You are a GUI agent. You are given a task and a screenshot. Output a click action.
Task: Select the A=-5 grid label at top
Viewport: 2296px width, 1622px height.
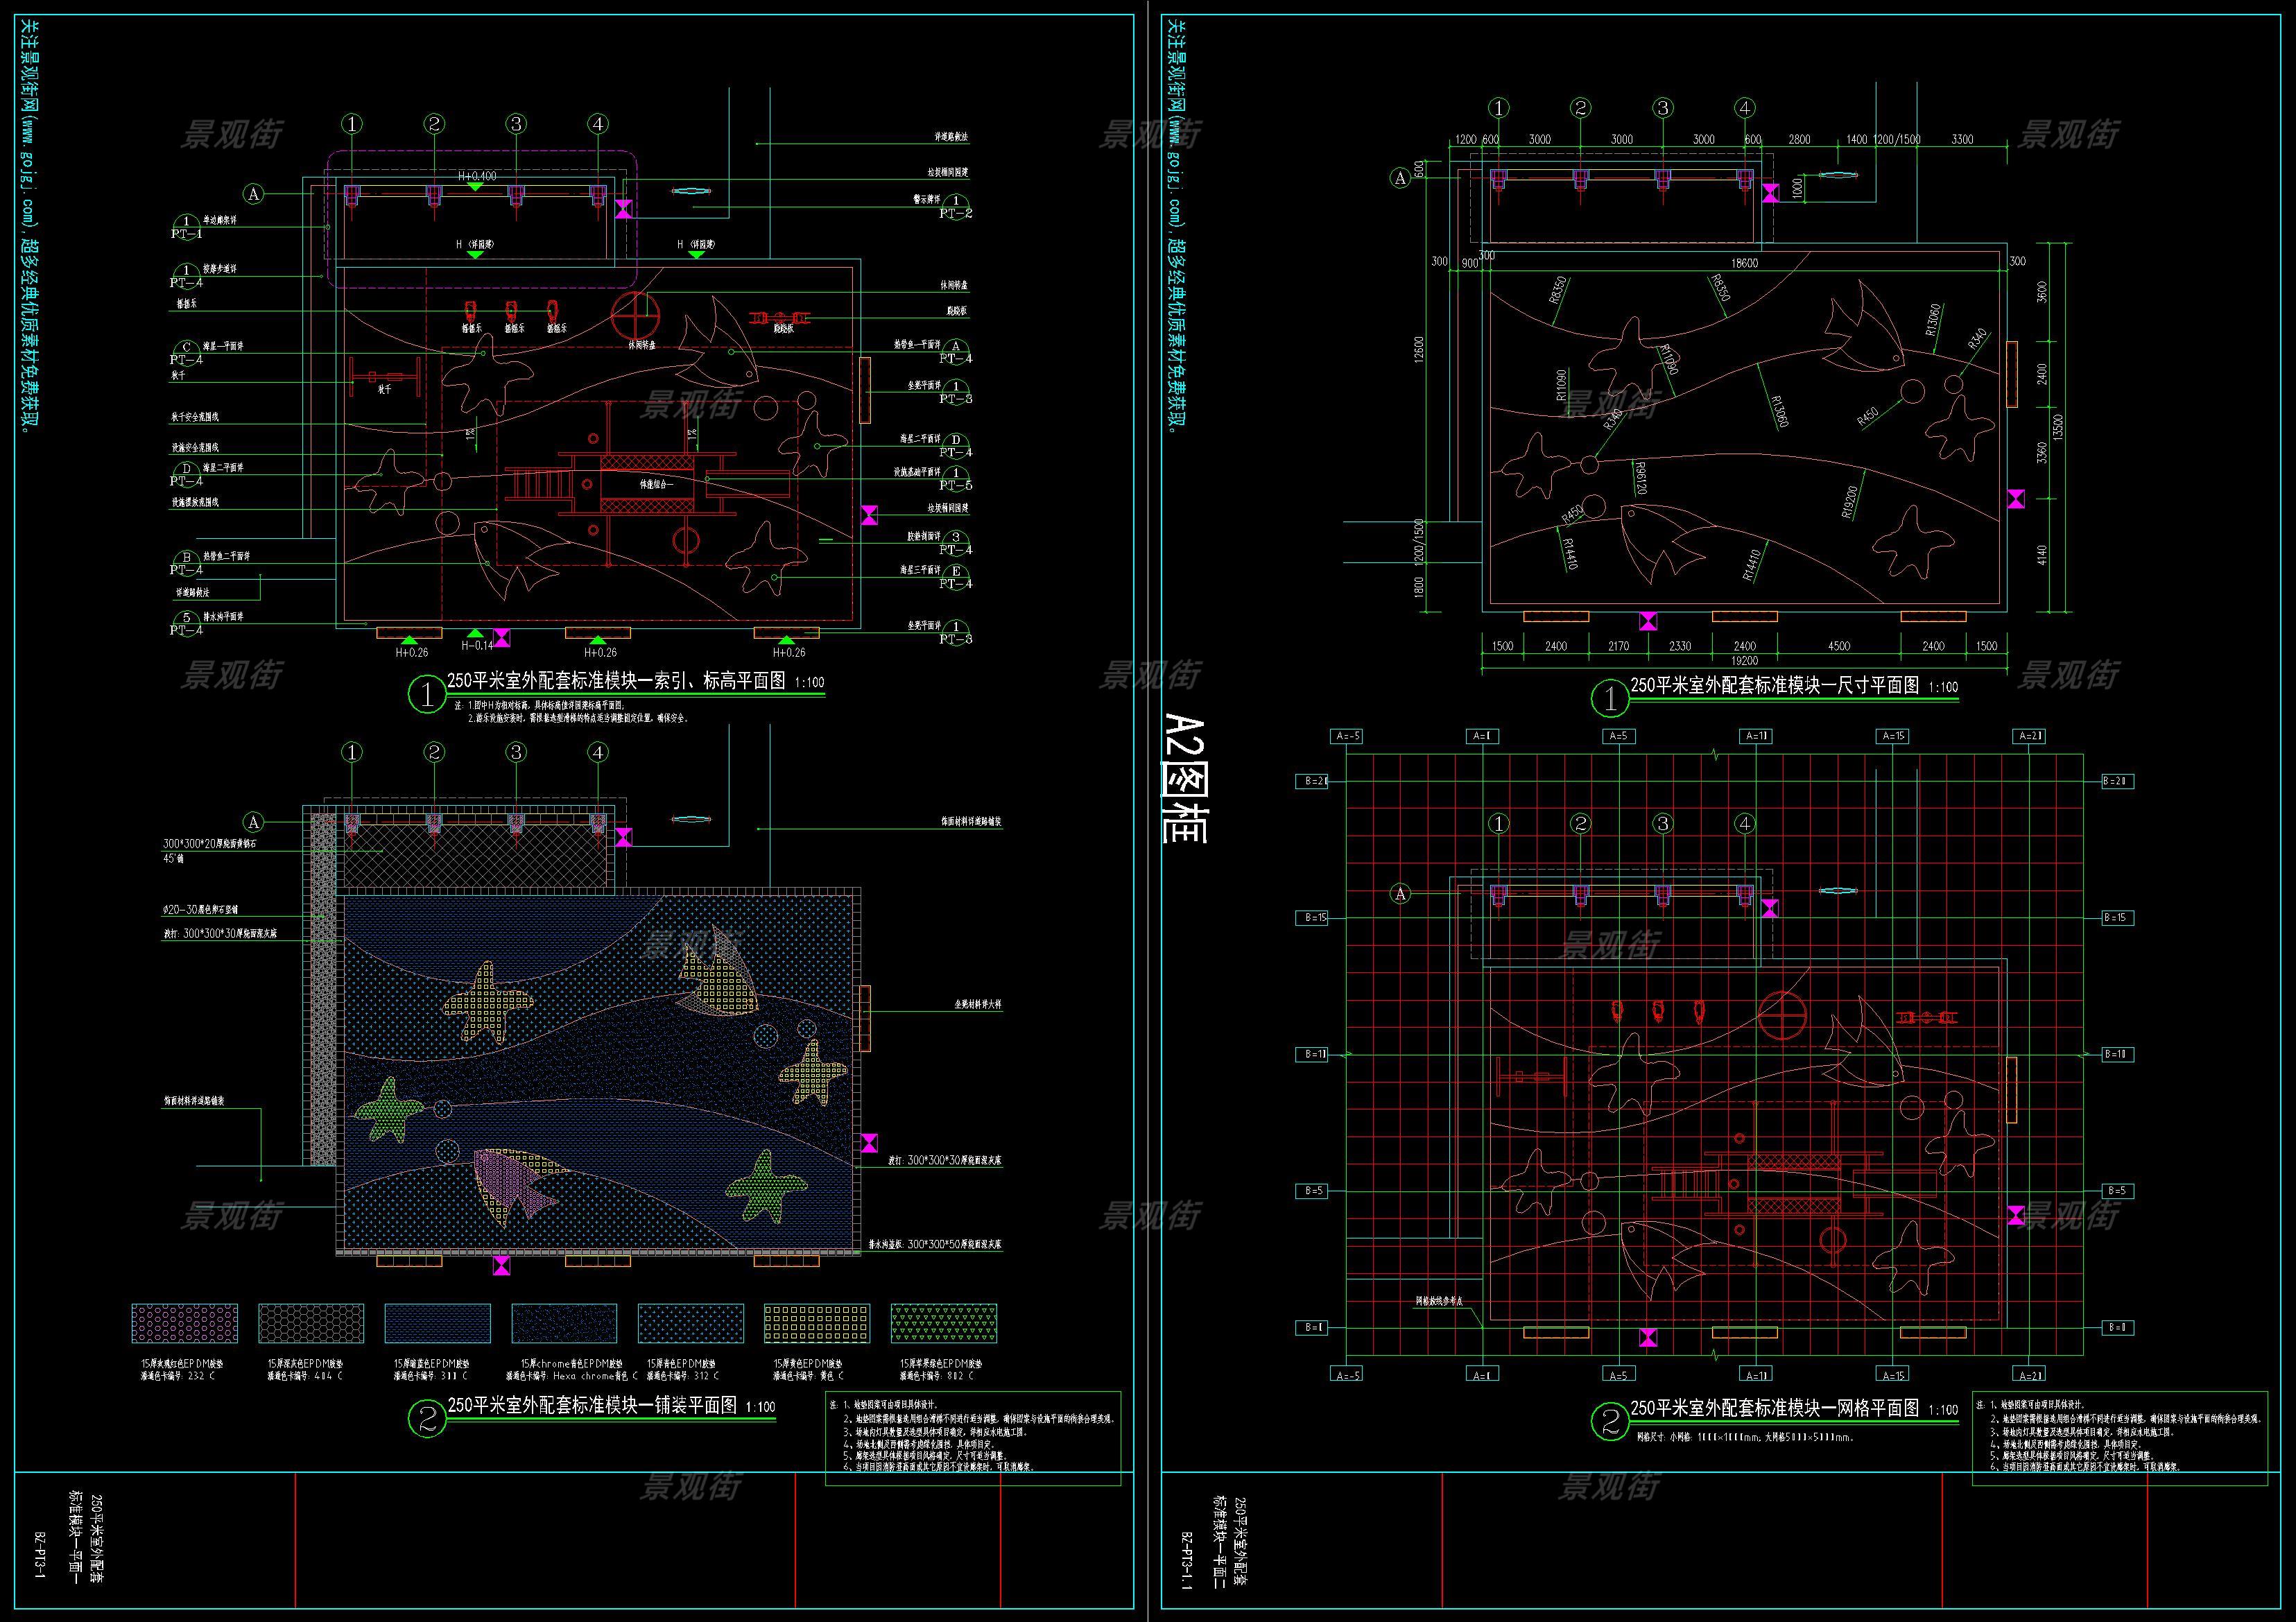click(1347, 736)
